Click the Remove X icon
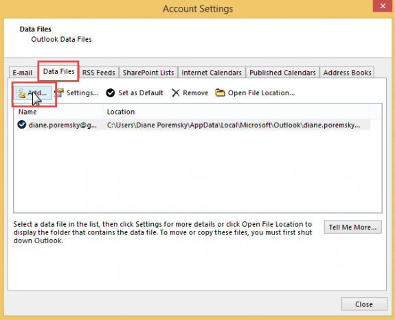The image size is (395, 320). pyautogui.click(x=176, y=93)
